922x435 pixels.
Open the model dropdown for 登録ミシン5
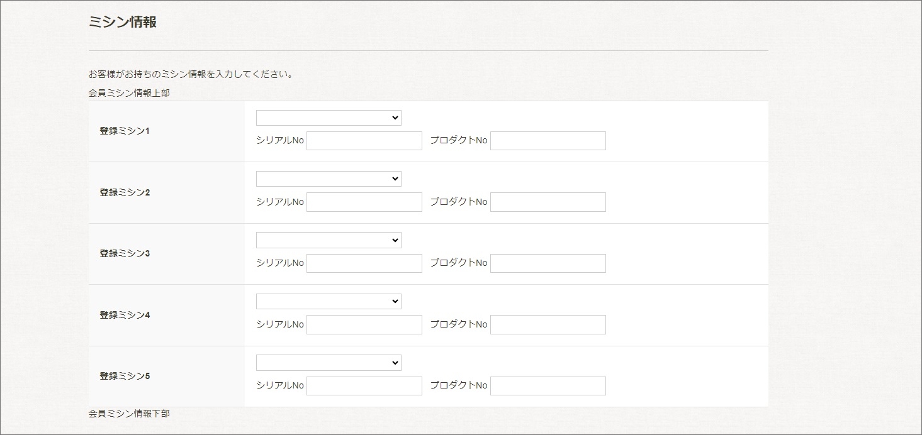(328, 363)
